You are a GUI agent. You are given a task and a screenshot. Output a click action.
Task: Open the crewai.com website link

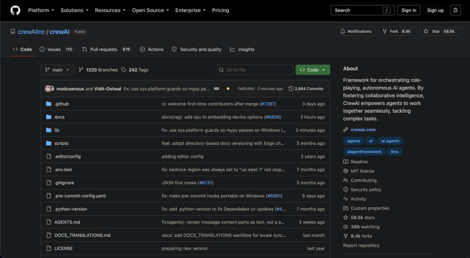pyautogui.click(x=363, y=130)
